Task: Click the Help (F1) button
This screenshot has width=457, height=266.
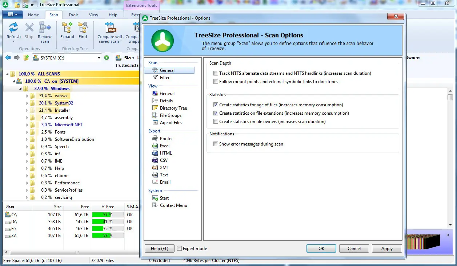Action: click(160, 249)
